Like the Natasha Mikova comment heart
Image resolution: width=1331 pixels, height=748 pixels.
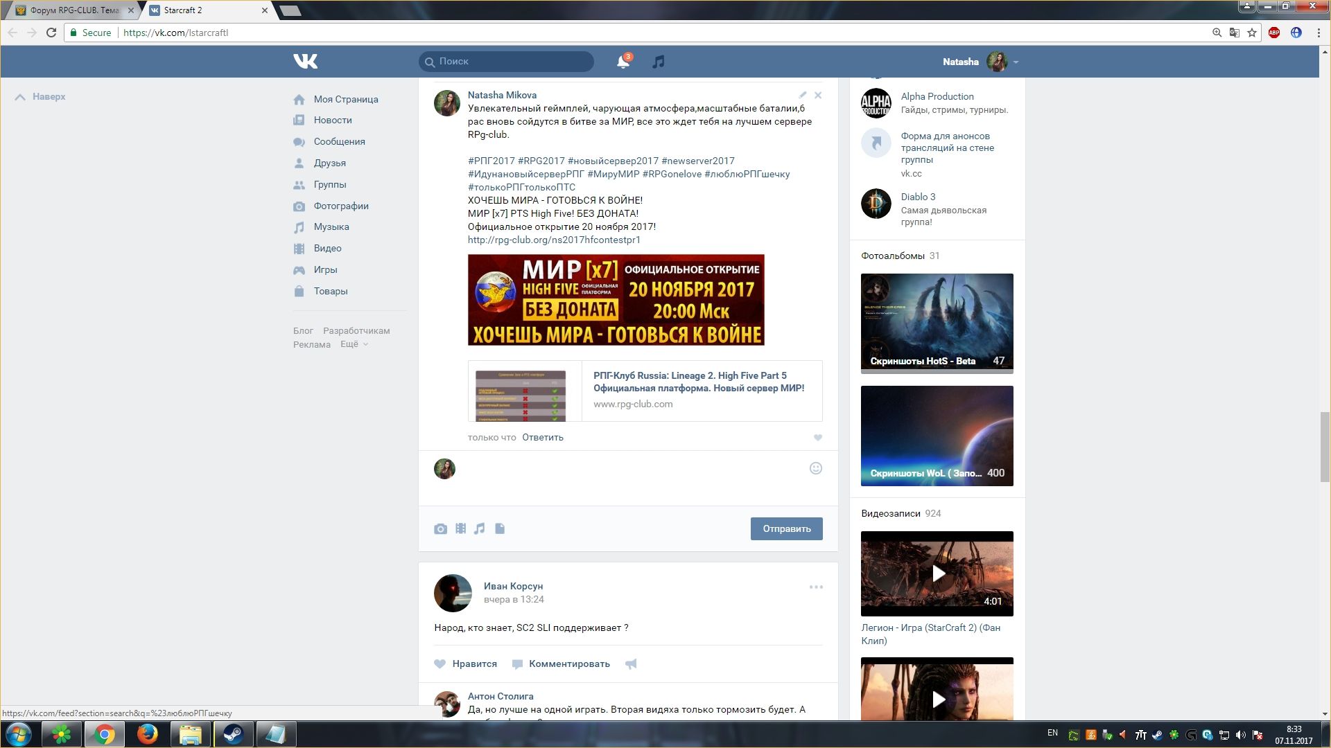(817, 438)
